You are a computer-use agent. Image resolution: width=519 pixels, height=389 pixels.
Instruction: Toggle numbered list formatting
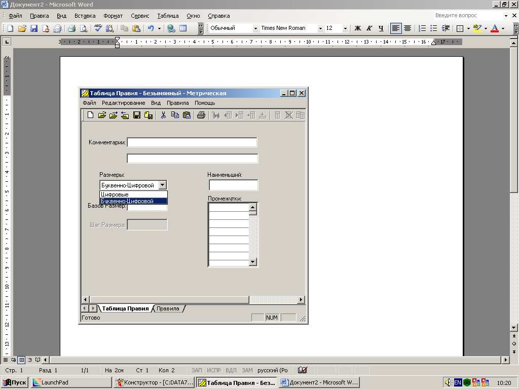tap(422, 28)
